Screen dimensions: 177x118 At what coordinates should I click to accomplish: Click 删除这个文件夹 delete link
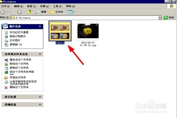pos(19,87)
